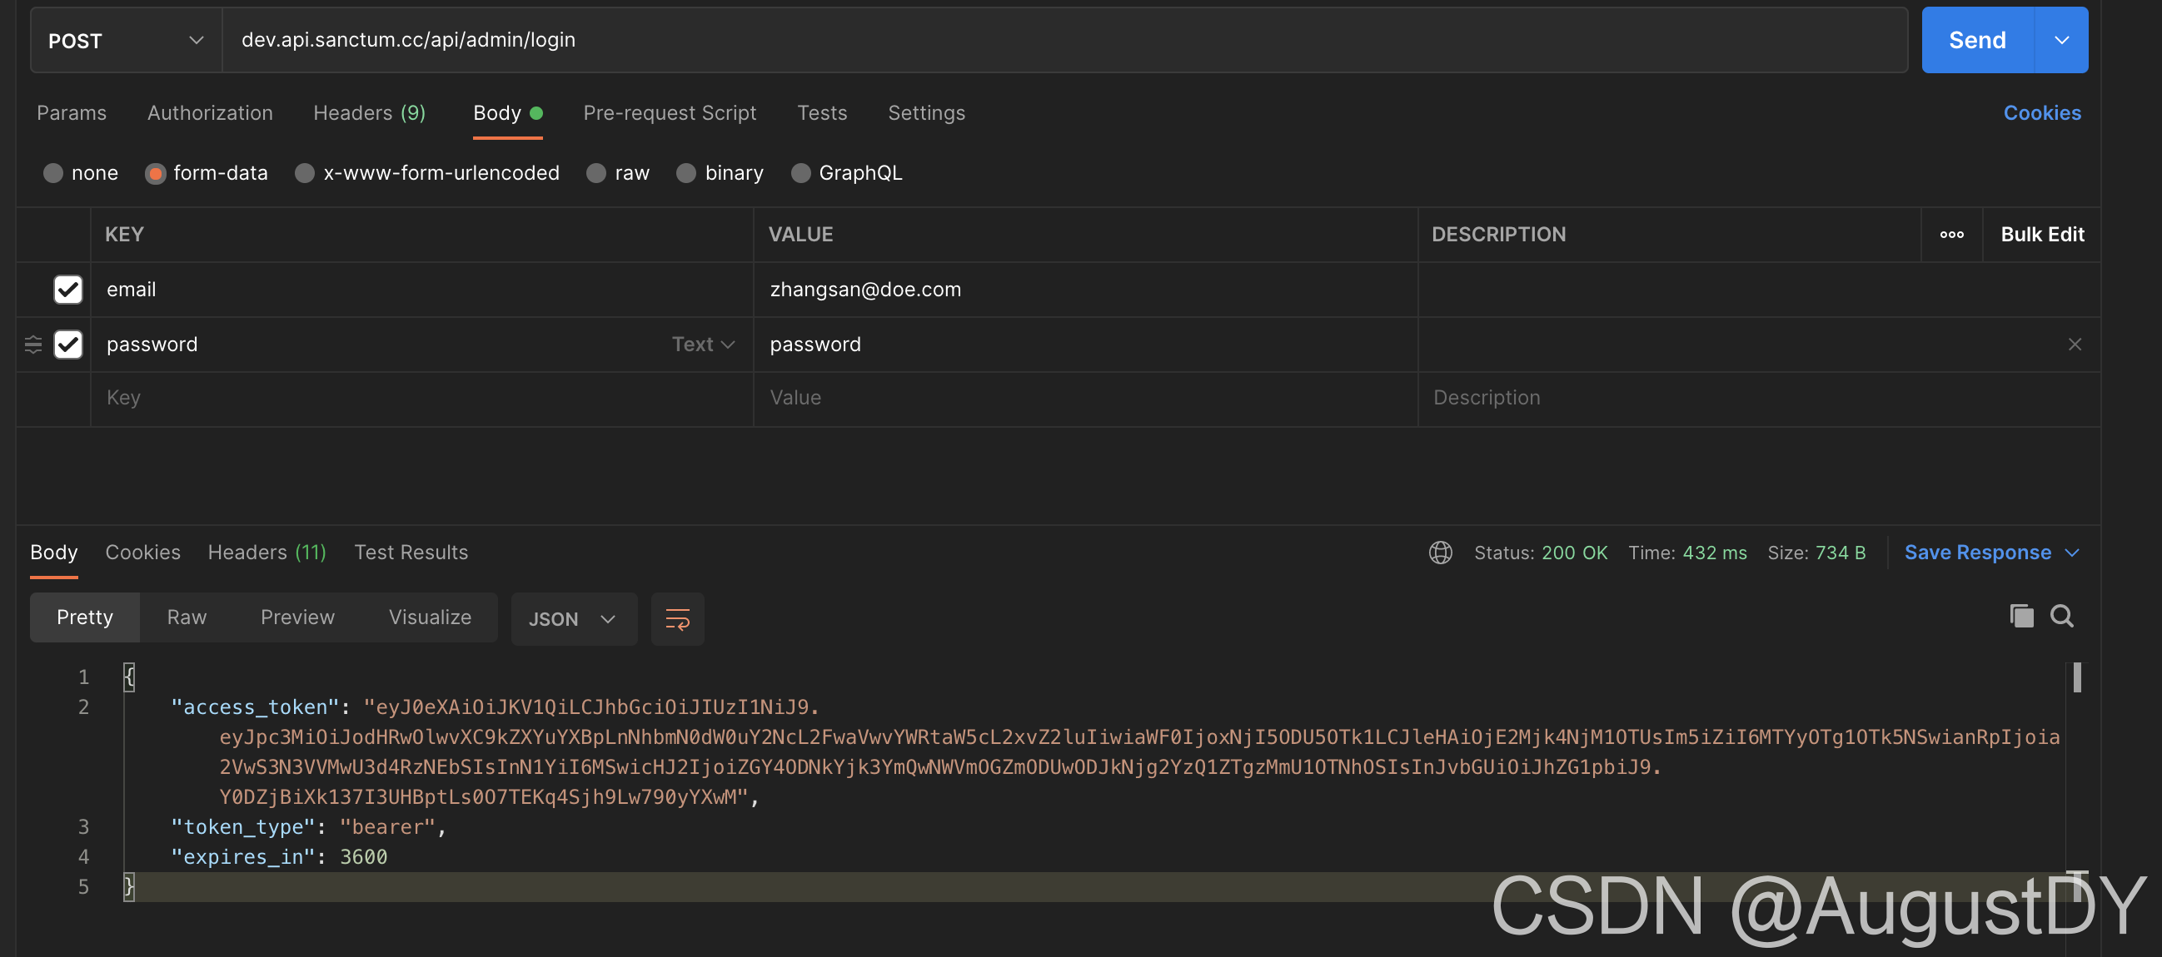
Task: Click the network globe icon near Status
Action: point(1440,553)
